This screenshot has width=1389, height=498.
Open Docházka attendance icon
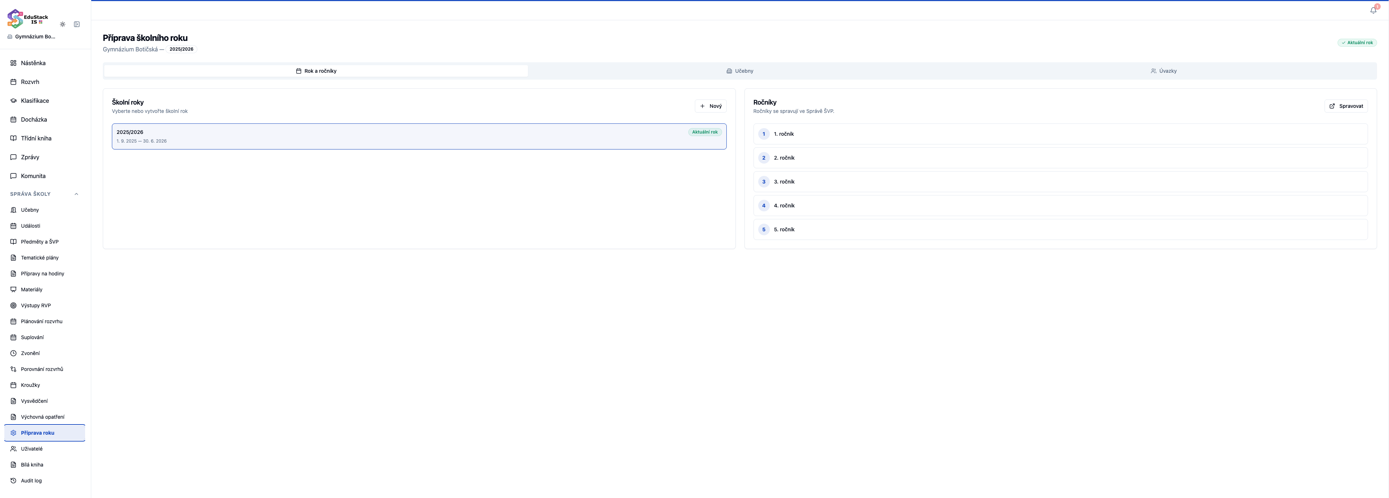13,120
